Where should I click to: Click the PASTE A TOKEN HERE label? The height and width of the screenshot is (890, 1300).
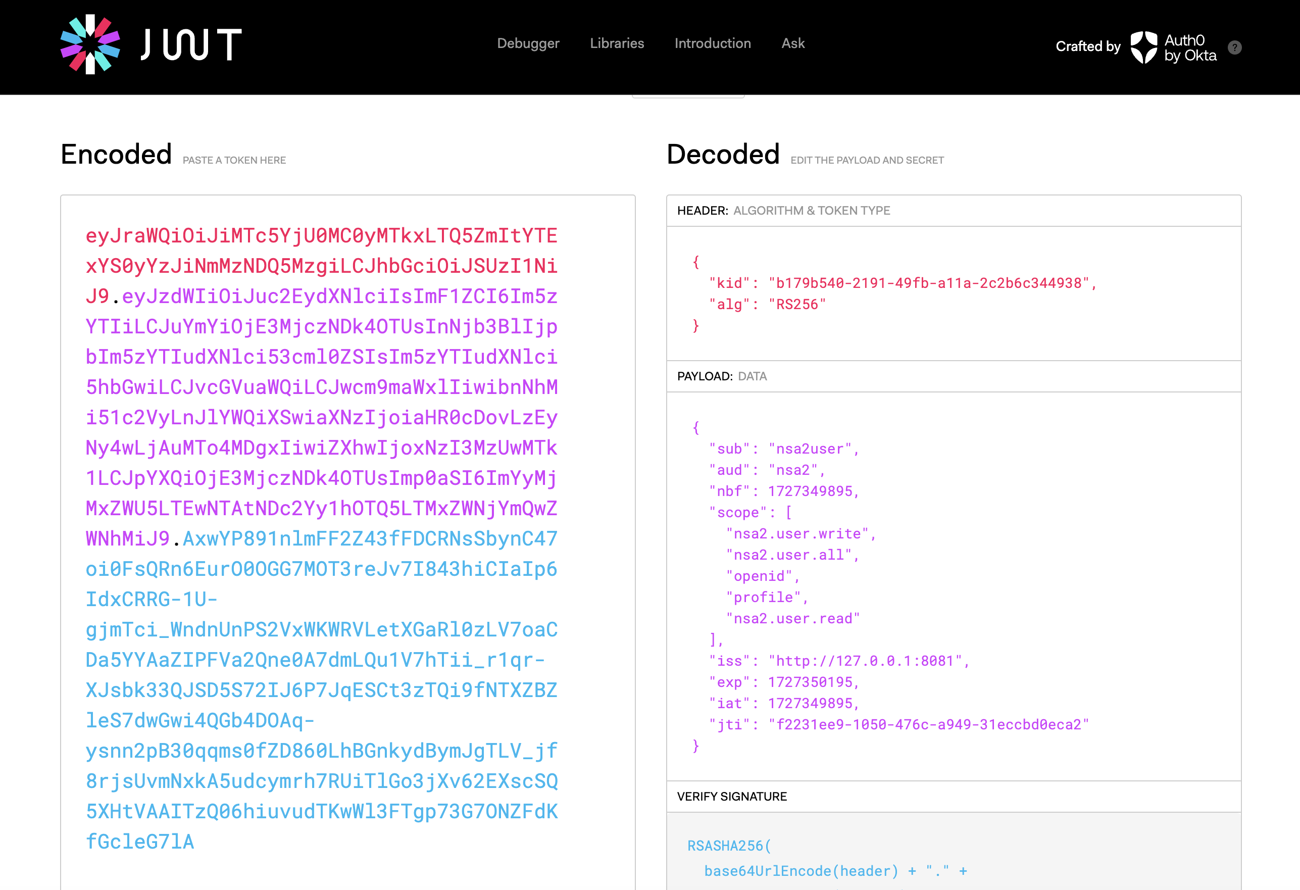point(234,161)
